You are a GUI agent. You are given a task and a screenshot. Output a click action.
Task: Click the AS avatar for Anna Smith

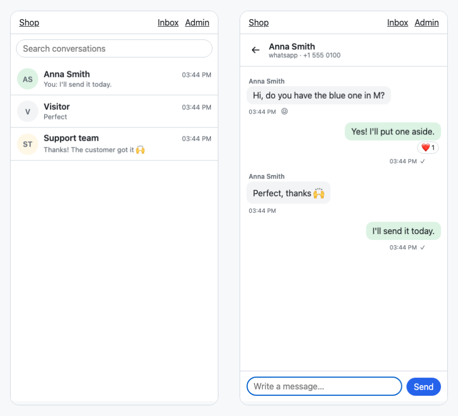[28, 79]
